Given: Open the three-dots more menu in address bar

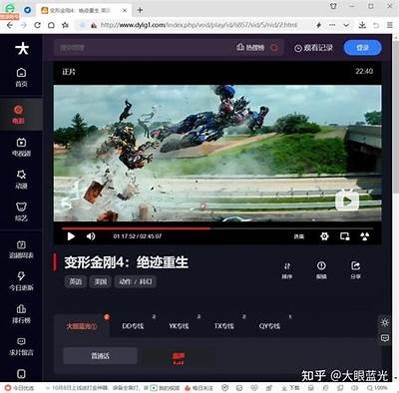Looking at the screenshot, I should click(332, 25).
